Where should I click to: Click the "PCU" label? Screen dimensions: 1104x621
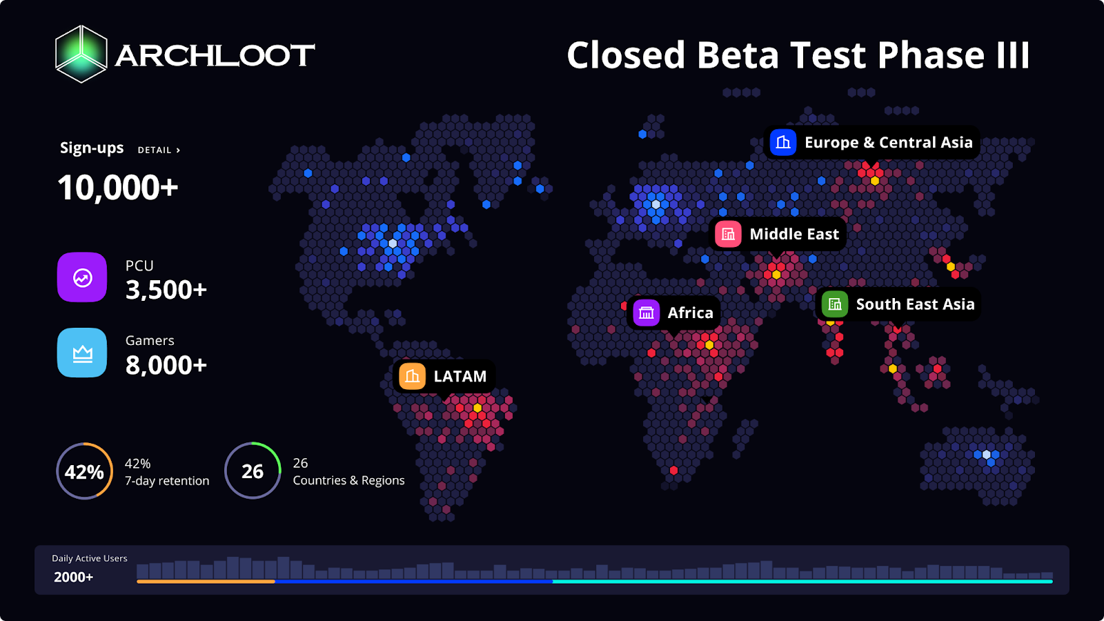[139, 266]
